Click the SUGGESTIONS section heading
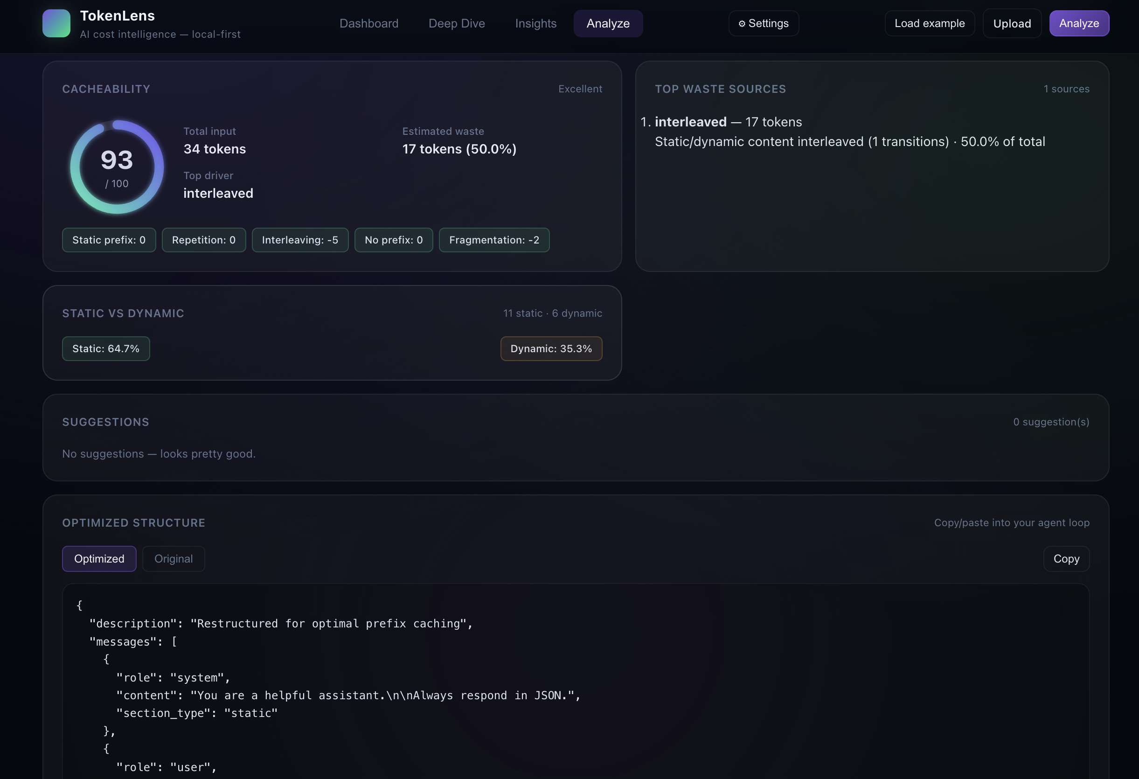1139x779 pixels. 105,422
